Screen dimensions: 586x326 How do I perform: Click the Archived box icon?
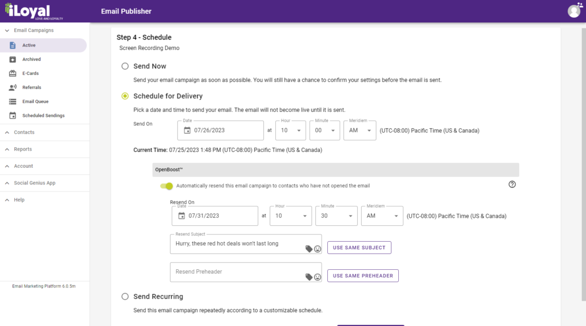(x=13, y=60)
